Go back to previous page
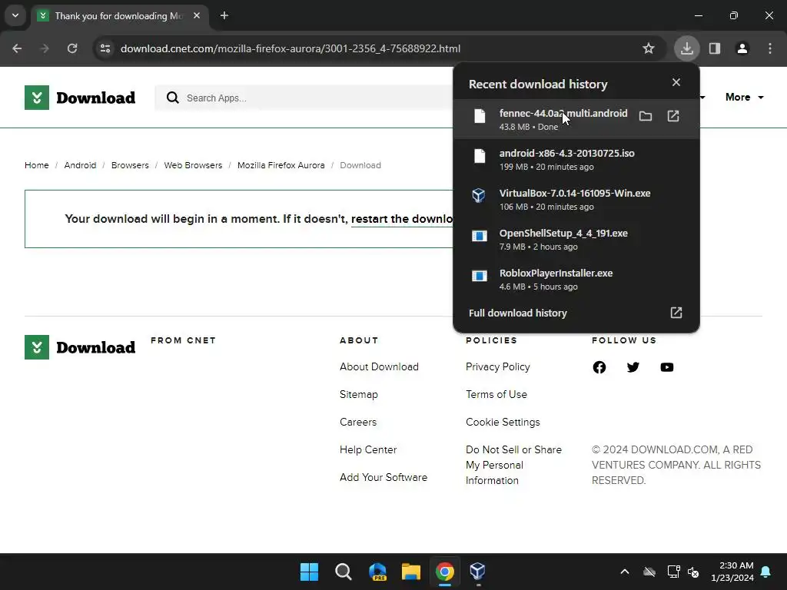This screenshot has width=787, height=590. tap(17, 48)
